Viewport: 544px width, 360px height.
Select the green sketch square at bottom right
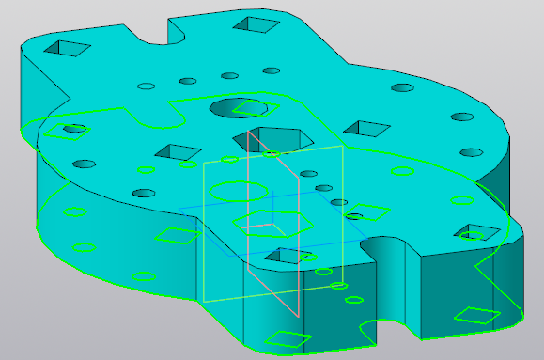(x=477, y=316)
